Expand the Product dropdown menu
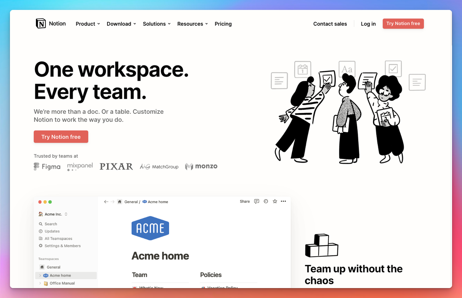The height and width of the screenshot is (298, 462). point(88,24)
